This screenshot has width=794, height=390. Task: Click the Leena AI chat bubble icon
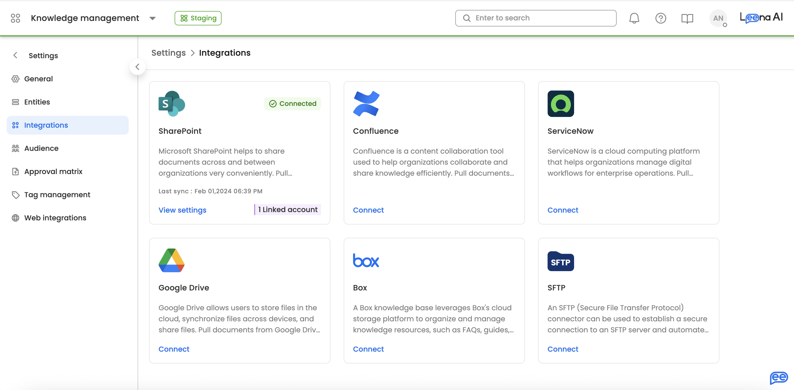[778, 377]
